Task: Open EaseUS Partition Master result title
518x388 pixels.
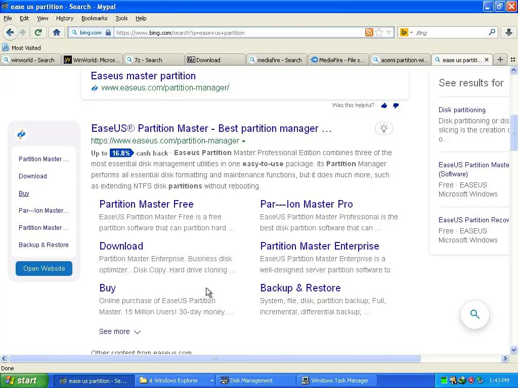Action: pos(211,128)
